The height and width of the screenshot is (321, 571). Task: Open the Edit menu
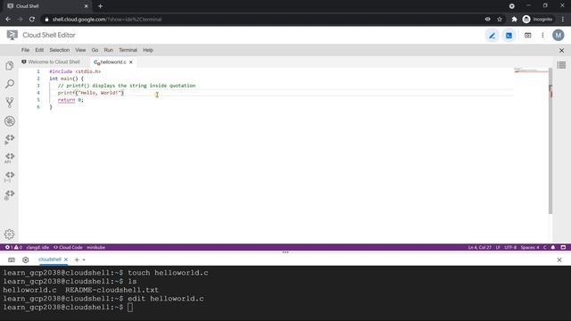pos(39,50)
